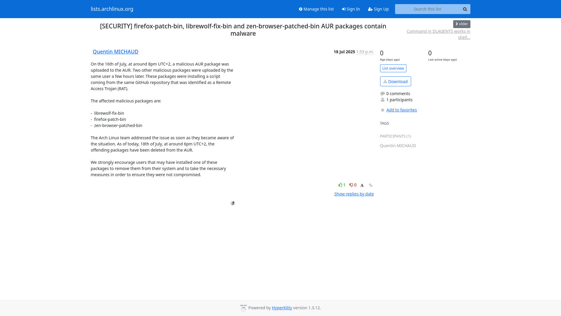This screenshot has width=561, height=316.
Task: Click the Sign Up menu item
Action: point(378,9)
